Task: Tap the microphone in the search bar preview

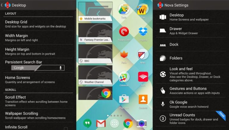Action: tap(61, 68)
